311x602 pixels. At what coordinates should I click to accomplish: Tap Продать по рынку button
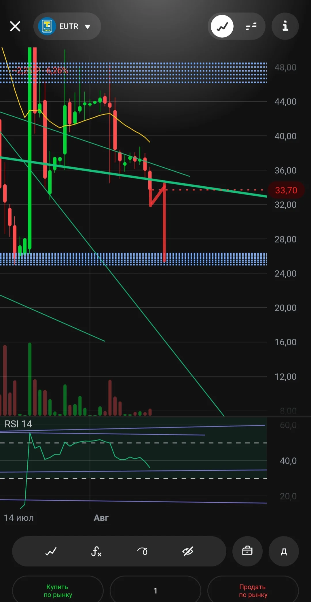click(x=253, y=590)
